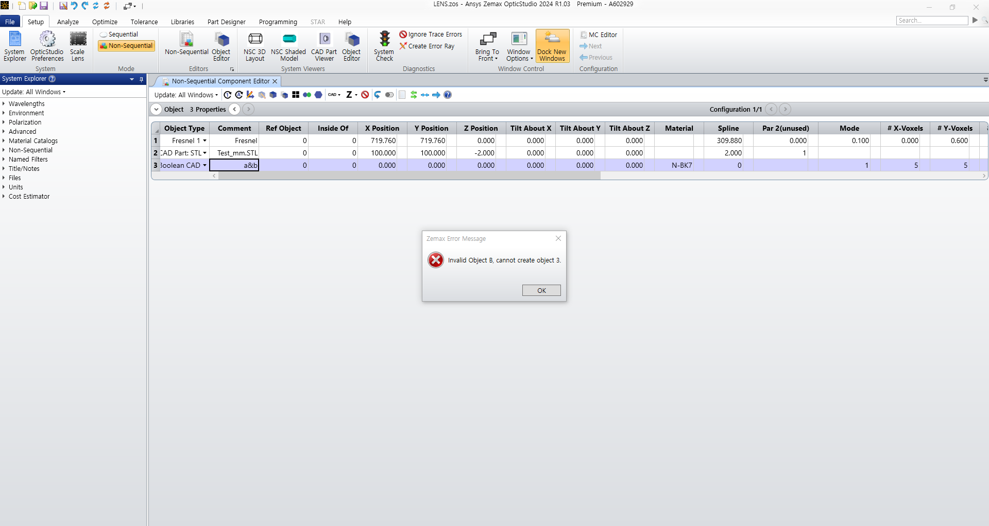Click the editor horizontal scrollbar
This screenshot has height=526, width=989.
tap(410, 176)
